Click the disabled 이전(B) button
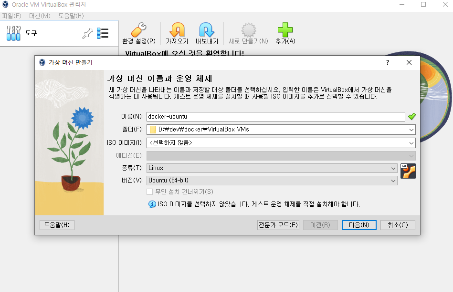 coord(320,225)
